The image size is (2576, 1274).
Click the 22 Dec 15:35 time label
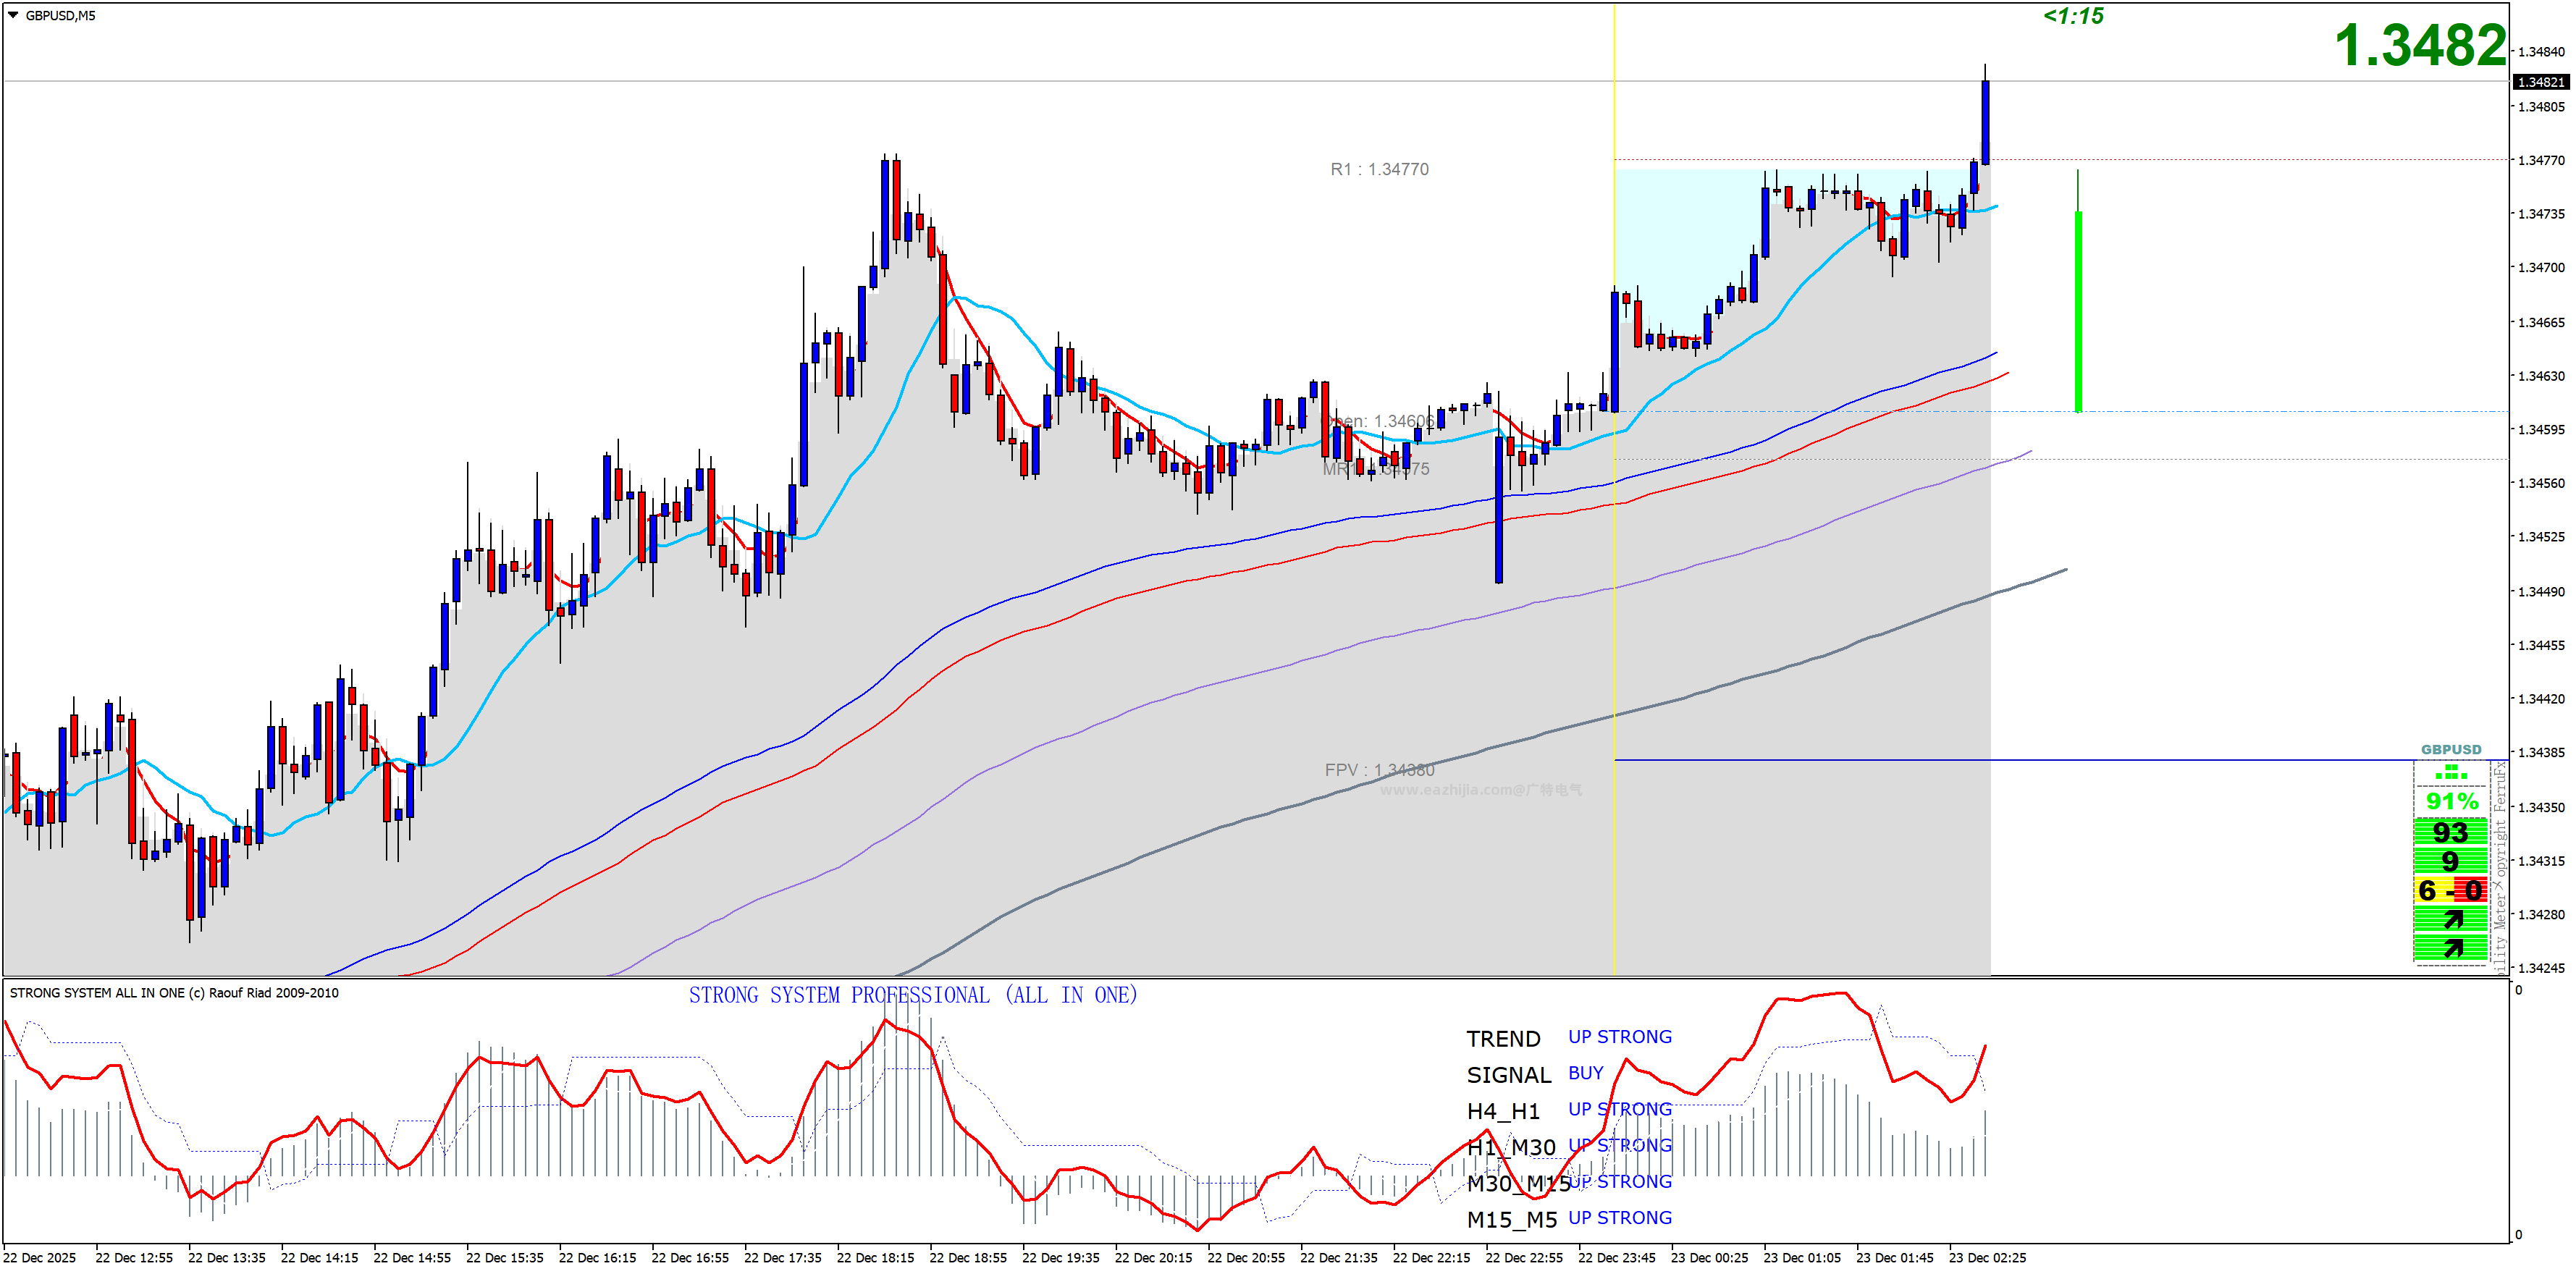[505, 1258]
